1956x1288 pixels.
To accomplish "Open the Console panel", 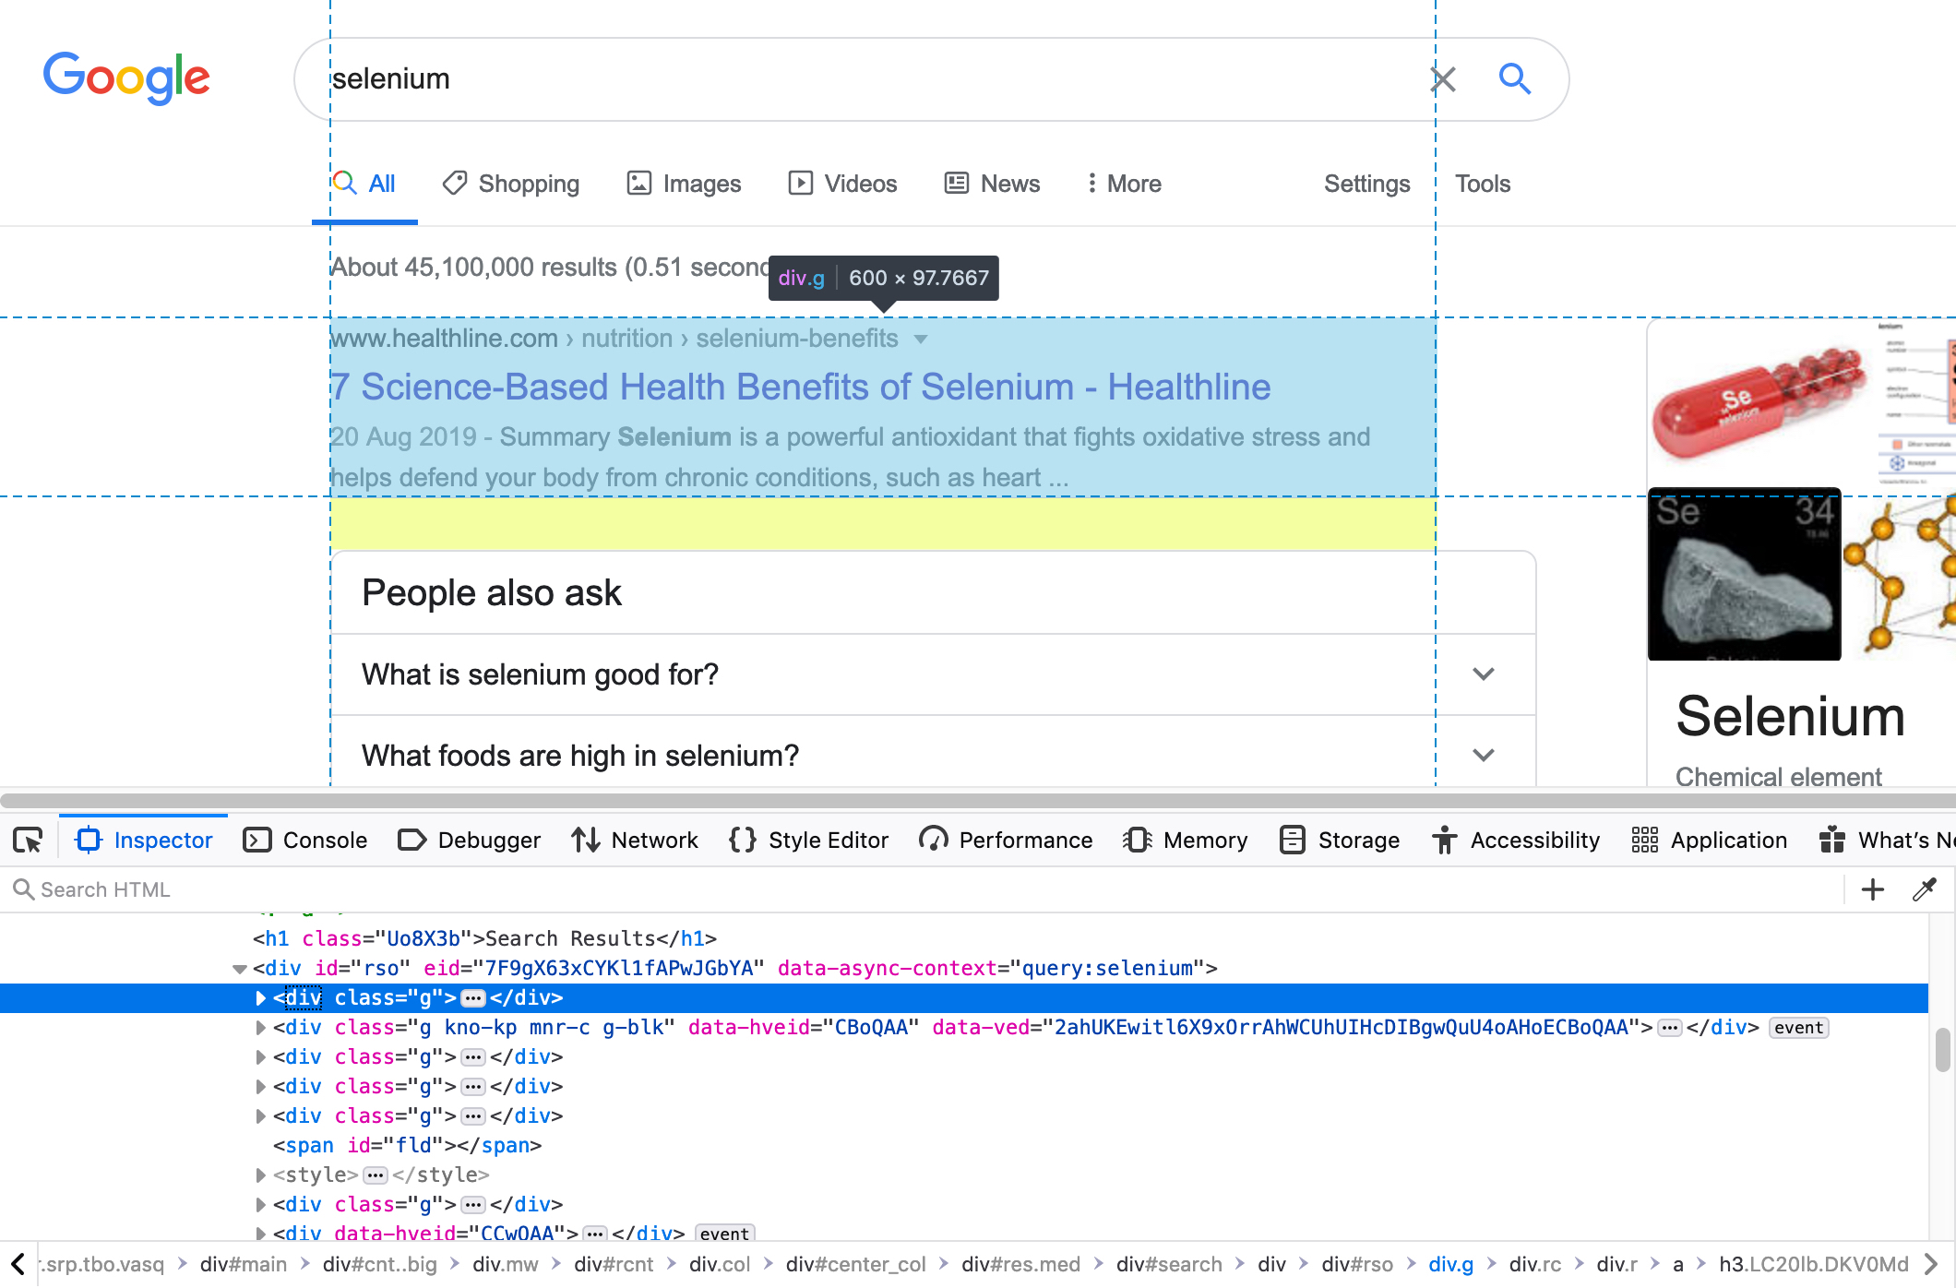I will [305, 841].
